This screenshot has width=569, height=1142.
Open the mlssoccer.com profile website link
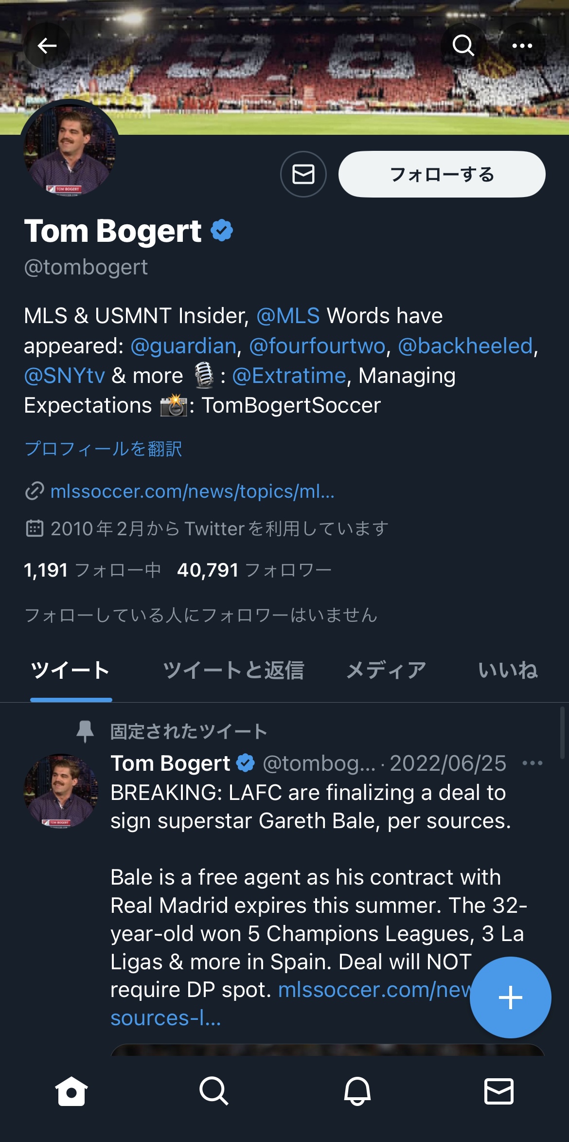192,491
